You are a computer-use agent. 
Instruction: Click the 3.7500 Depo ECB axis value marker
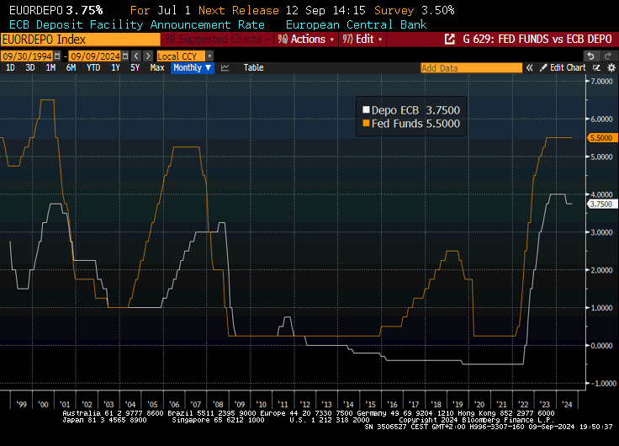(x=601, y=204)
